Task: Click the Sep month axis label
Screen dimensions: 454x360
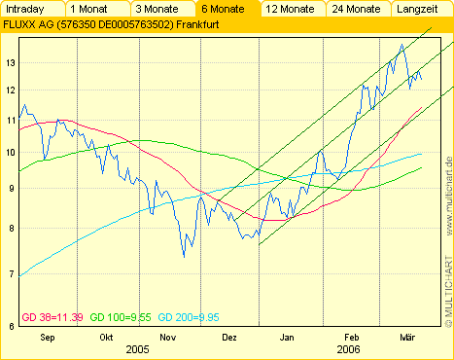Action: pos(48,338)
